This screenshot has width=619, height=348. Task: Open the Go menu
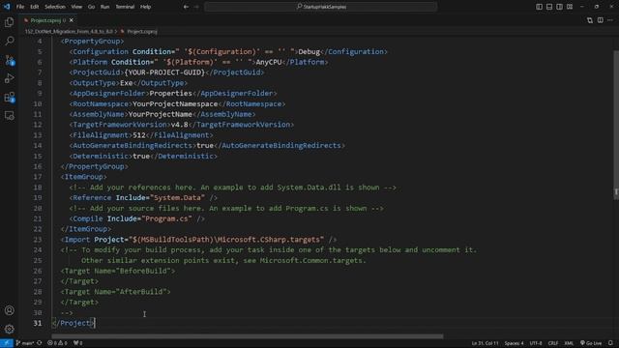tap(91, 7)
